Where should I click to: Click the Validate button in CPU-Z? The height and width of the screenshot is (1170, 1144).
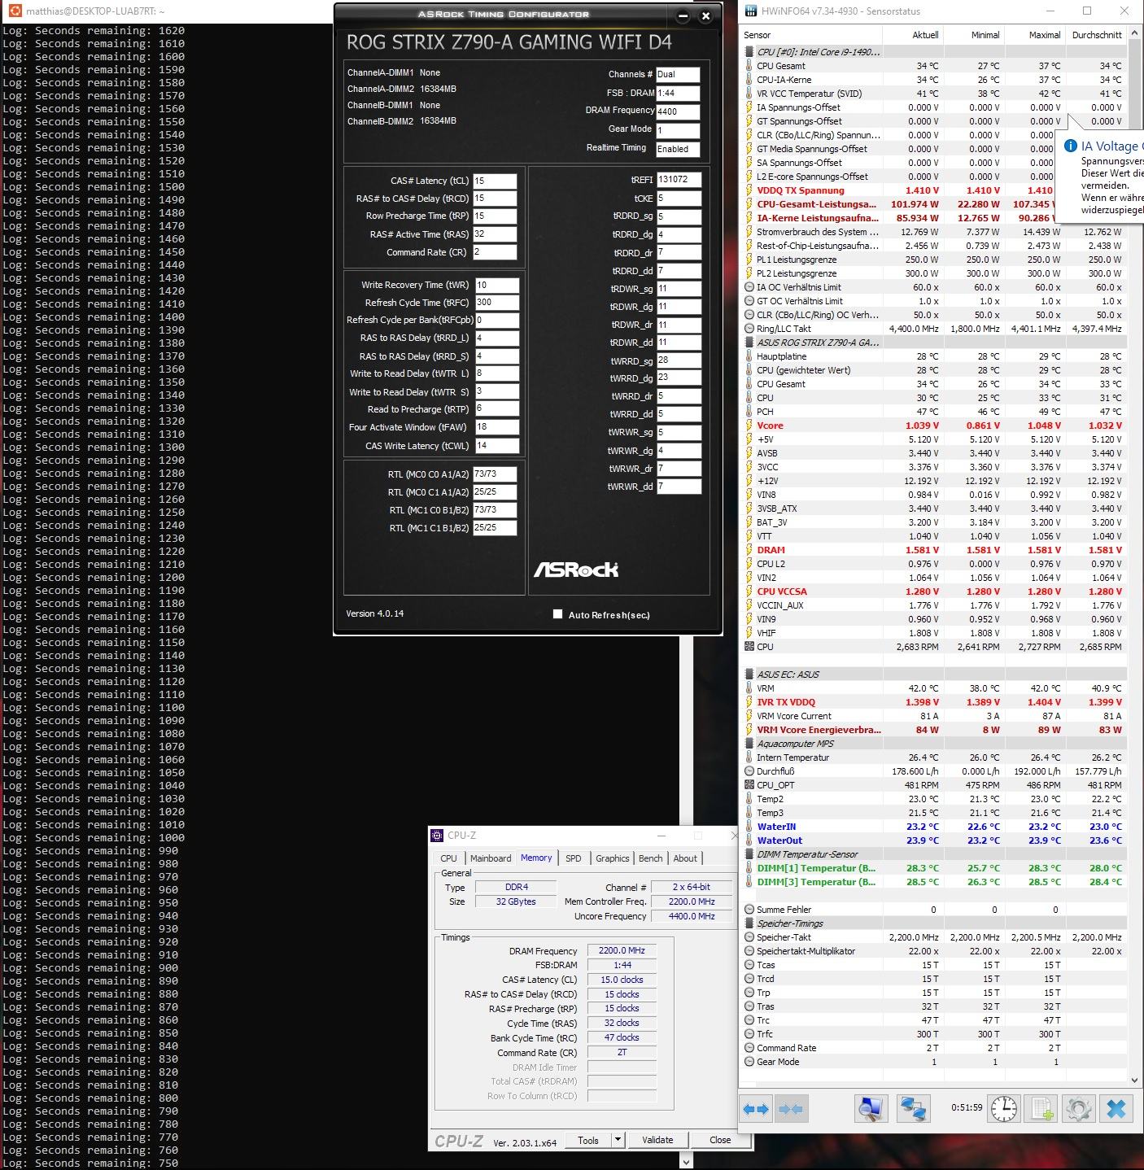[657, 1140]
